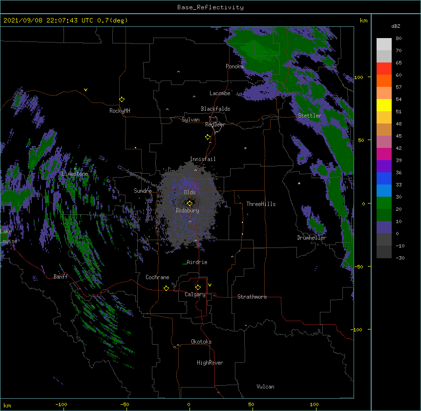Click the Lacombe label

220,93
